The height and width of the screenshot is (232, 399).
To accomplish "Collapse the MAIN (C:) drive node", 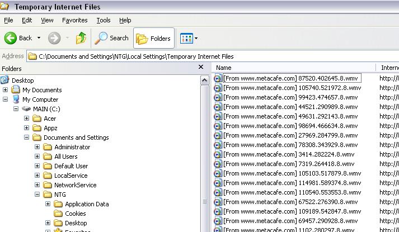I will pos(16,109).
